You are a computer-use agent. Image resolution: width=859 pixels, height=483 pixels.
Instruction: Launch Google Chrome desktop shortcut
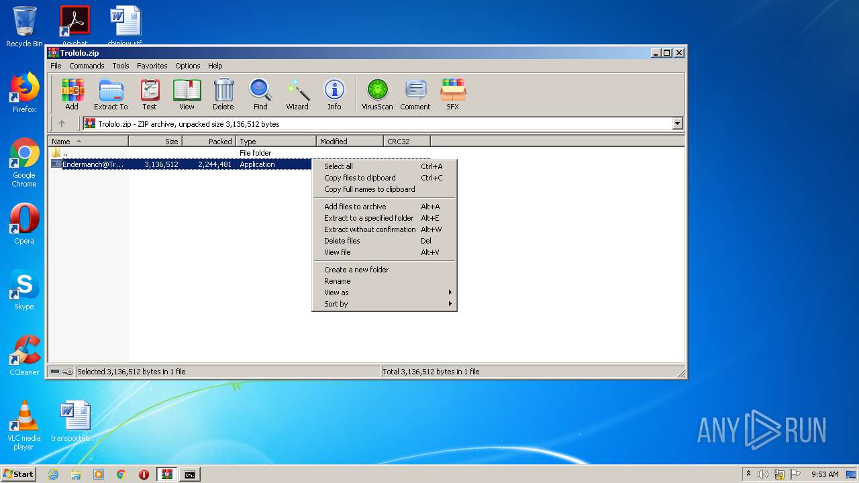pos(24,162)
